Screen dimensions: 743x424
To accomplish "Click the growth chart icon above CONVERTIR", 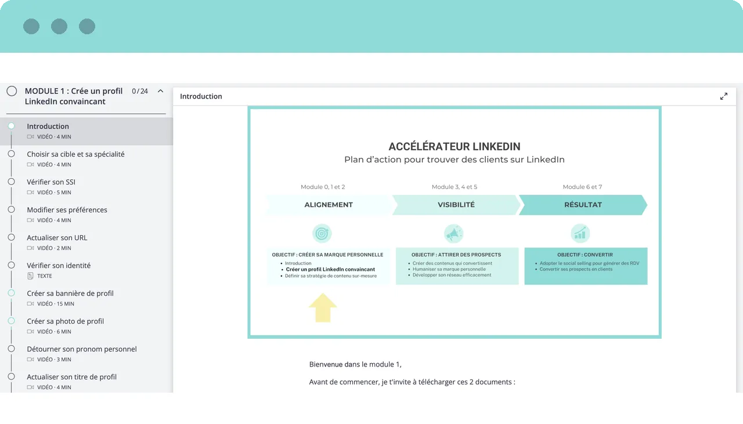I will pos(580,234).
